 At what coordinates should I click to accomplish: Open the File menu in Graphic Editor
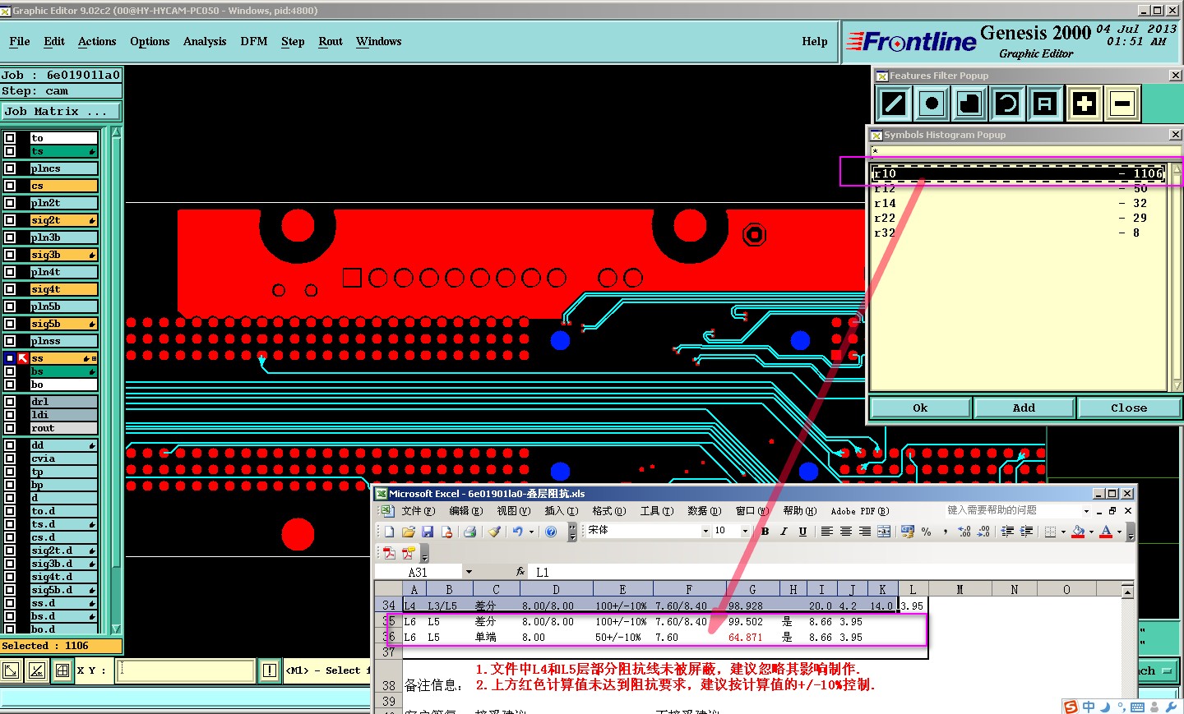20,41
